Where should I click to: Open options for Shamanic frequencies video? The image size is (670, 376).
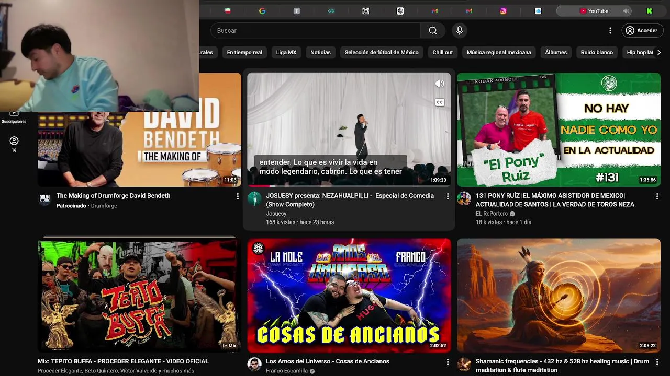tap(657, 362)
